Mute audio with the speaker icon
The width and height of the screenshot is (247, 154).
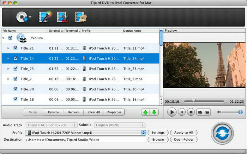click(x=219, y=112)
